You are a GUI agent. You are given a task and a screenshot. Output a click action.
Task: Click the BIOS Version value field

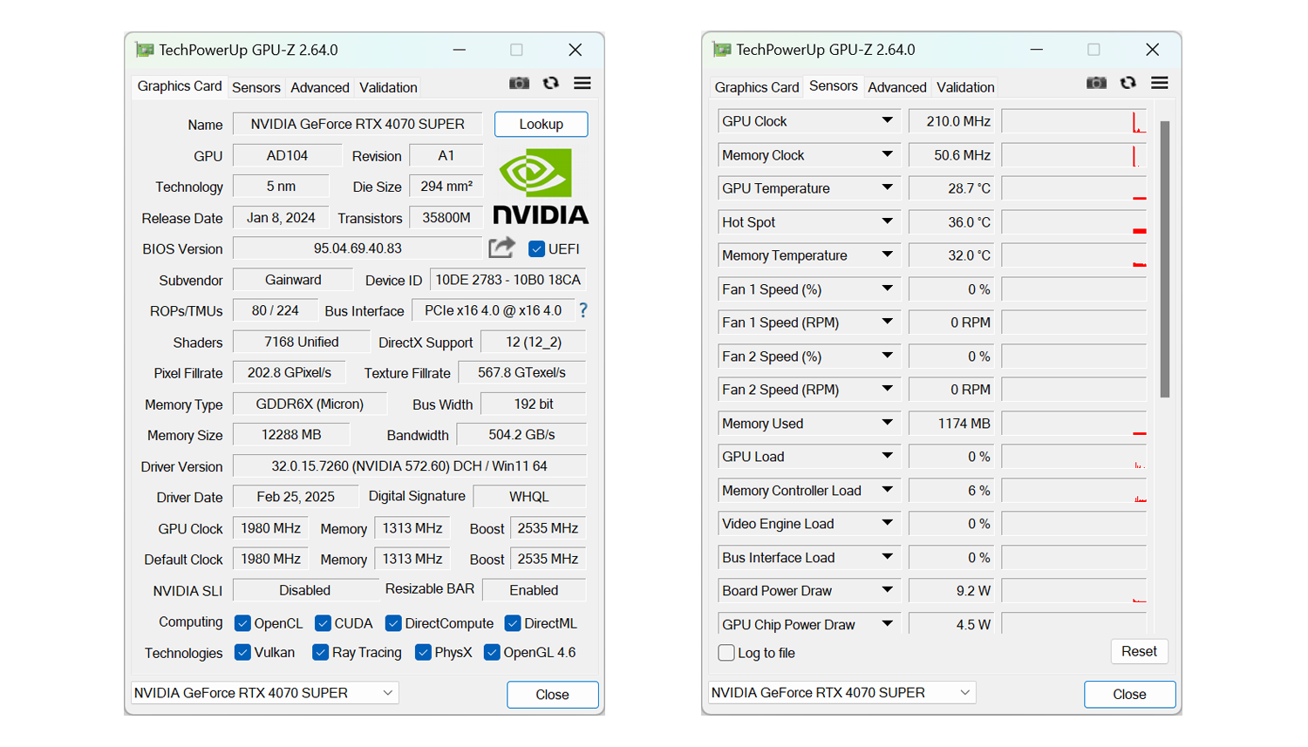coord(358,248)
